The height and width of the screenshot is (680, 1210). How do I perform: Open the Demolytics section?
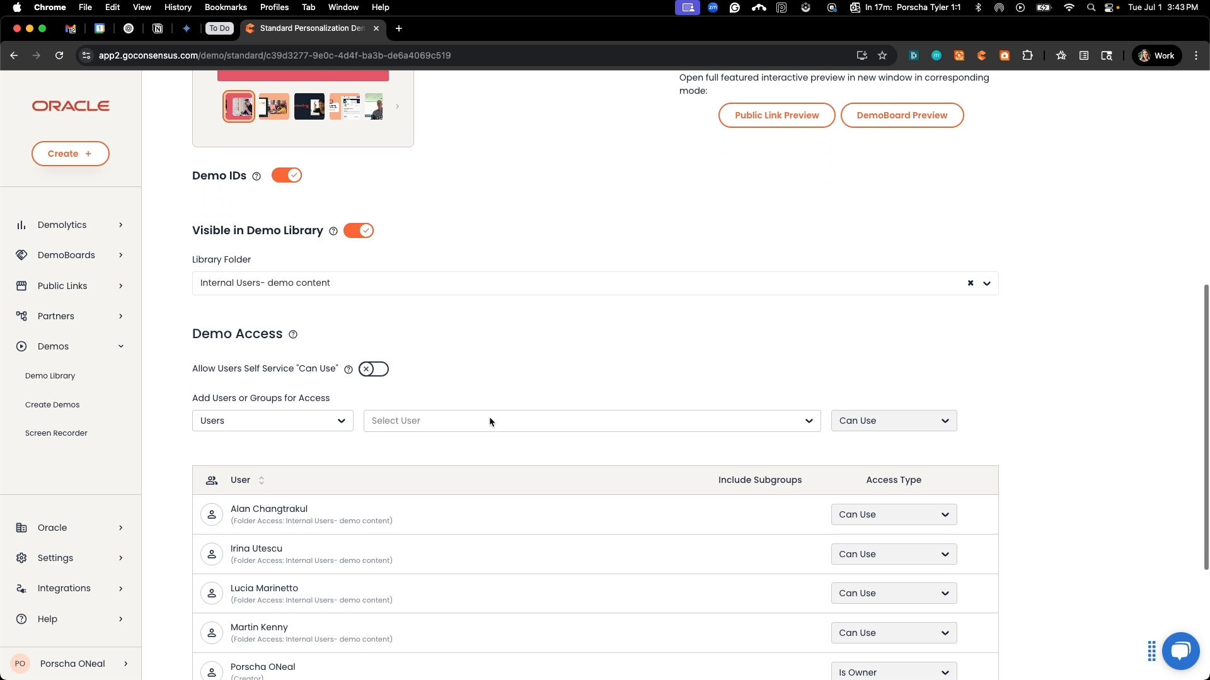61,224
